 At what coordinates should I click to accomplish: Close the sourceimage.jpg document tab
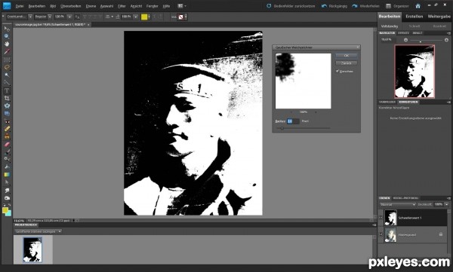point(88,25)
